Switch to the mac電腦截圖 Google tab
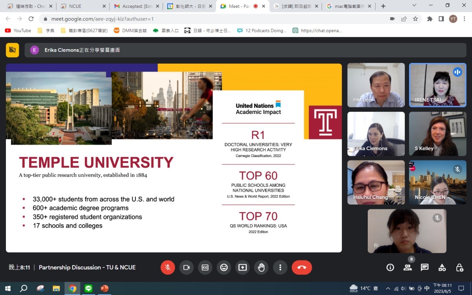472x295 pixels. [348, 6]
